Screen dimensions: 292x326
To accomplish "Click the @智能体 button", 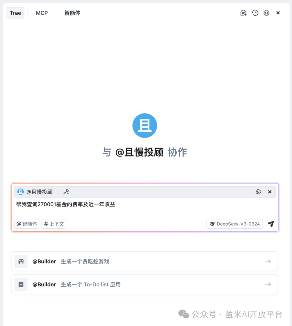I will [x=27, y=224].
